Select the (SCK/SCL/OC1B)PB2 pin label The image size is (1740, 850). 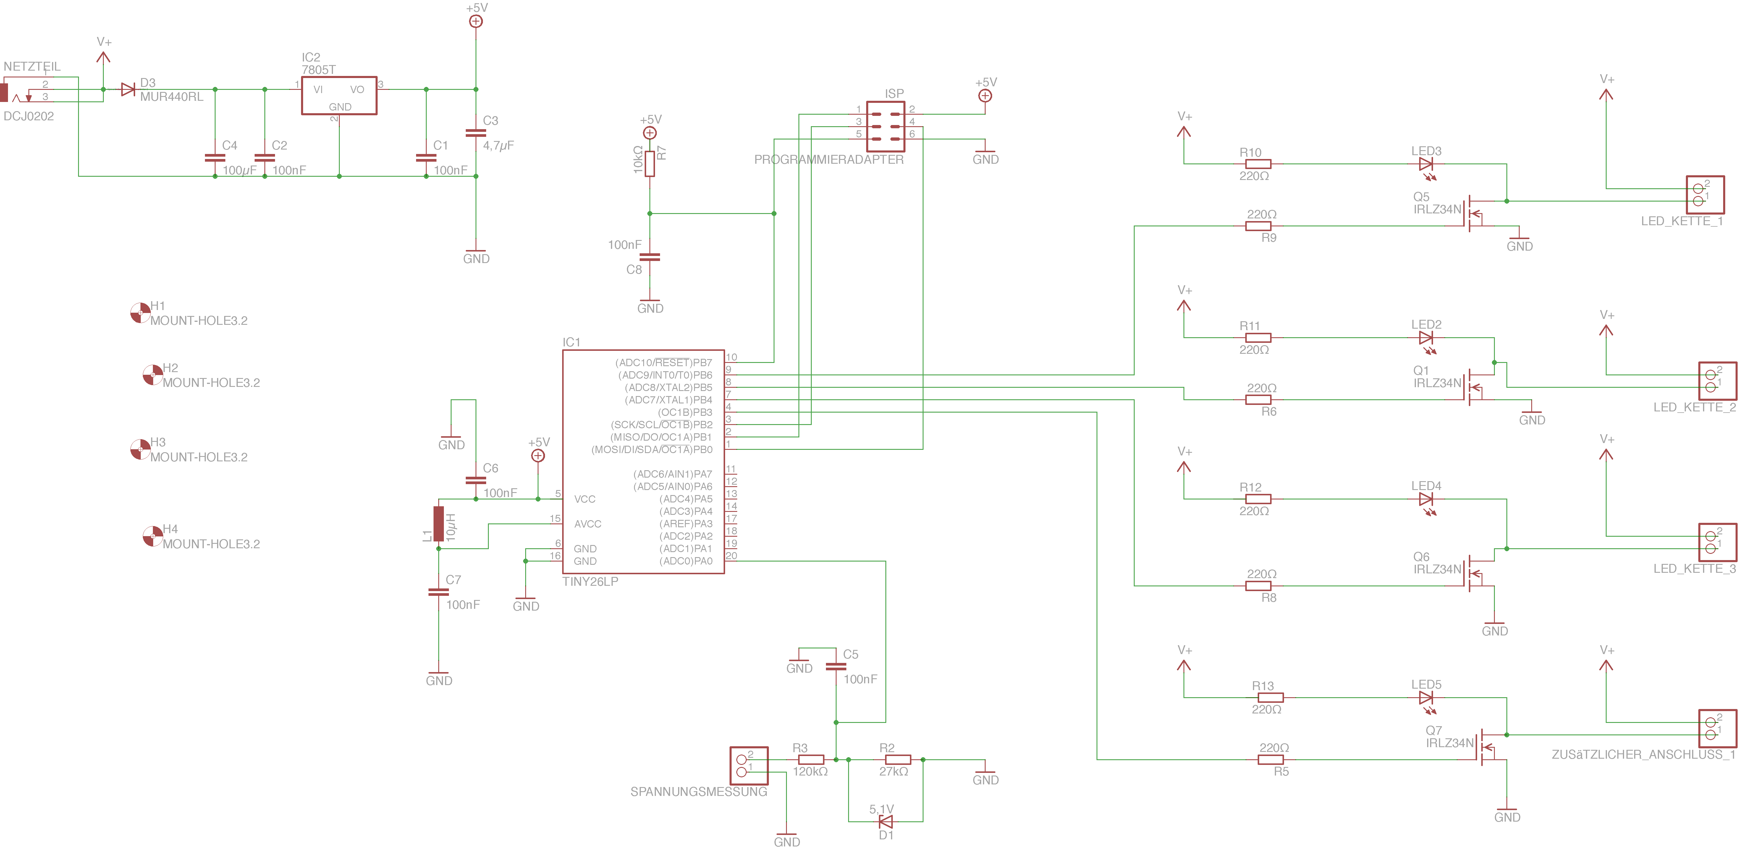[661, 425]
